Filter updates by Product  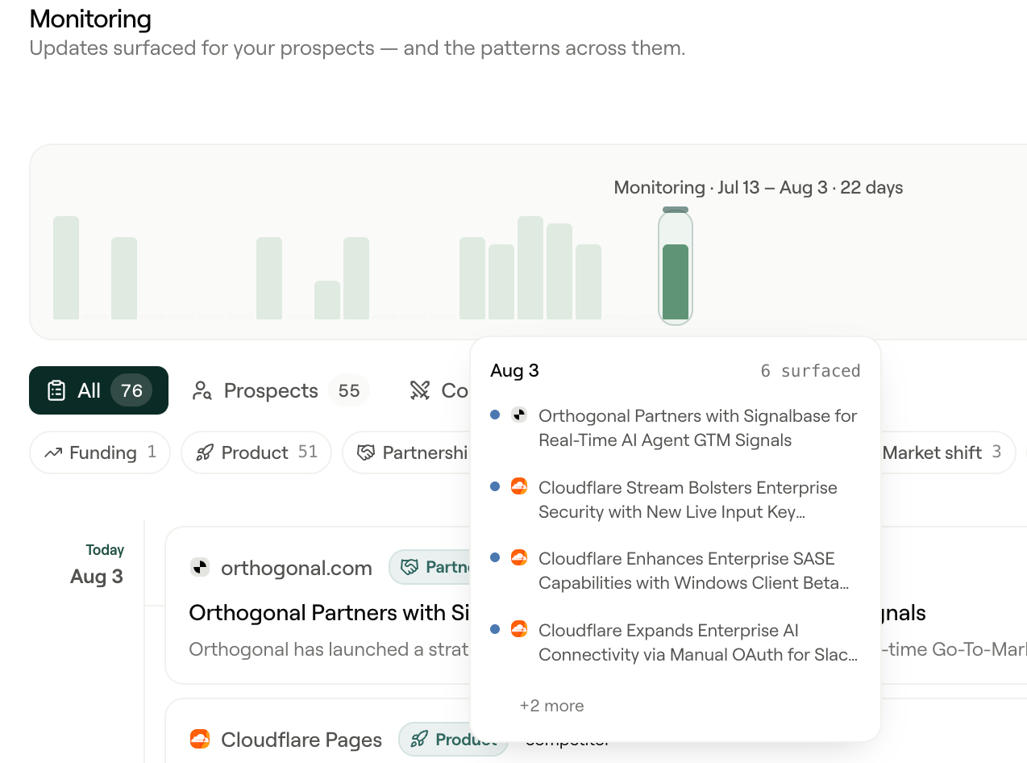(x=256, y=452)
